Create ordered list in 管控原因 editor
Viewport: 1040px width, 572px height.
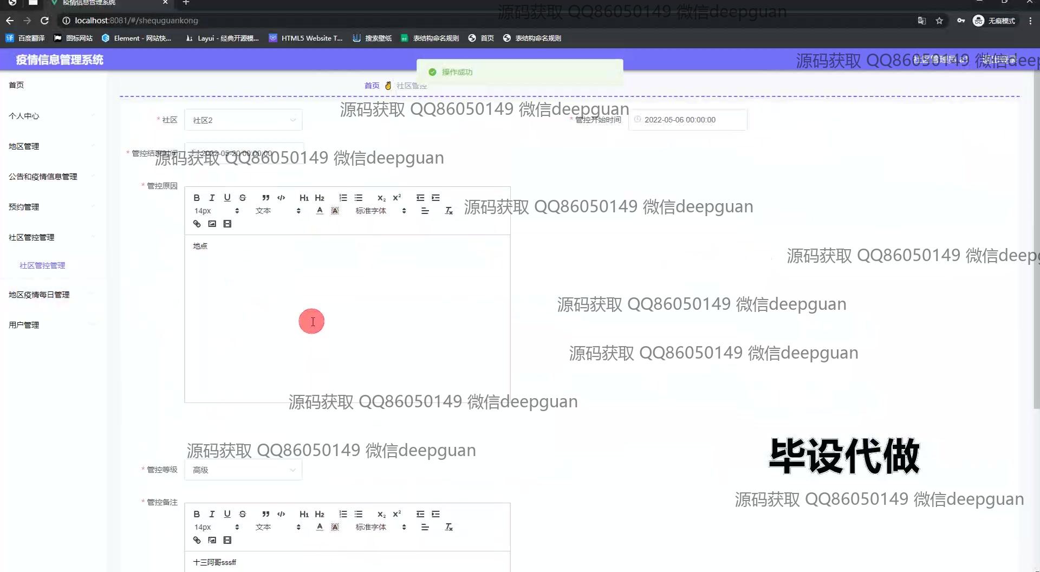[343, 198]
